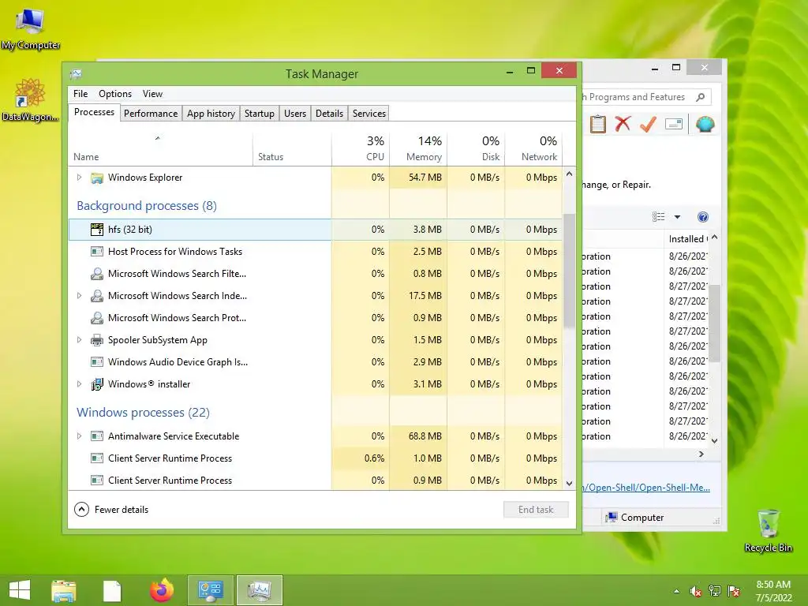Expand the Antimalware Service Executable row
Viewport: 808px width, 606px height.
[80, 436]
